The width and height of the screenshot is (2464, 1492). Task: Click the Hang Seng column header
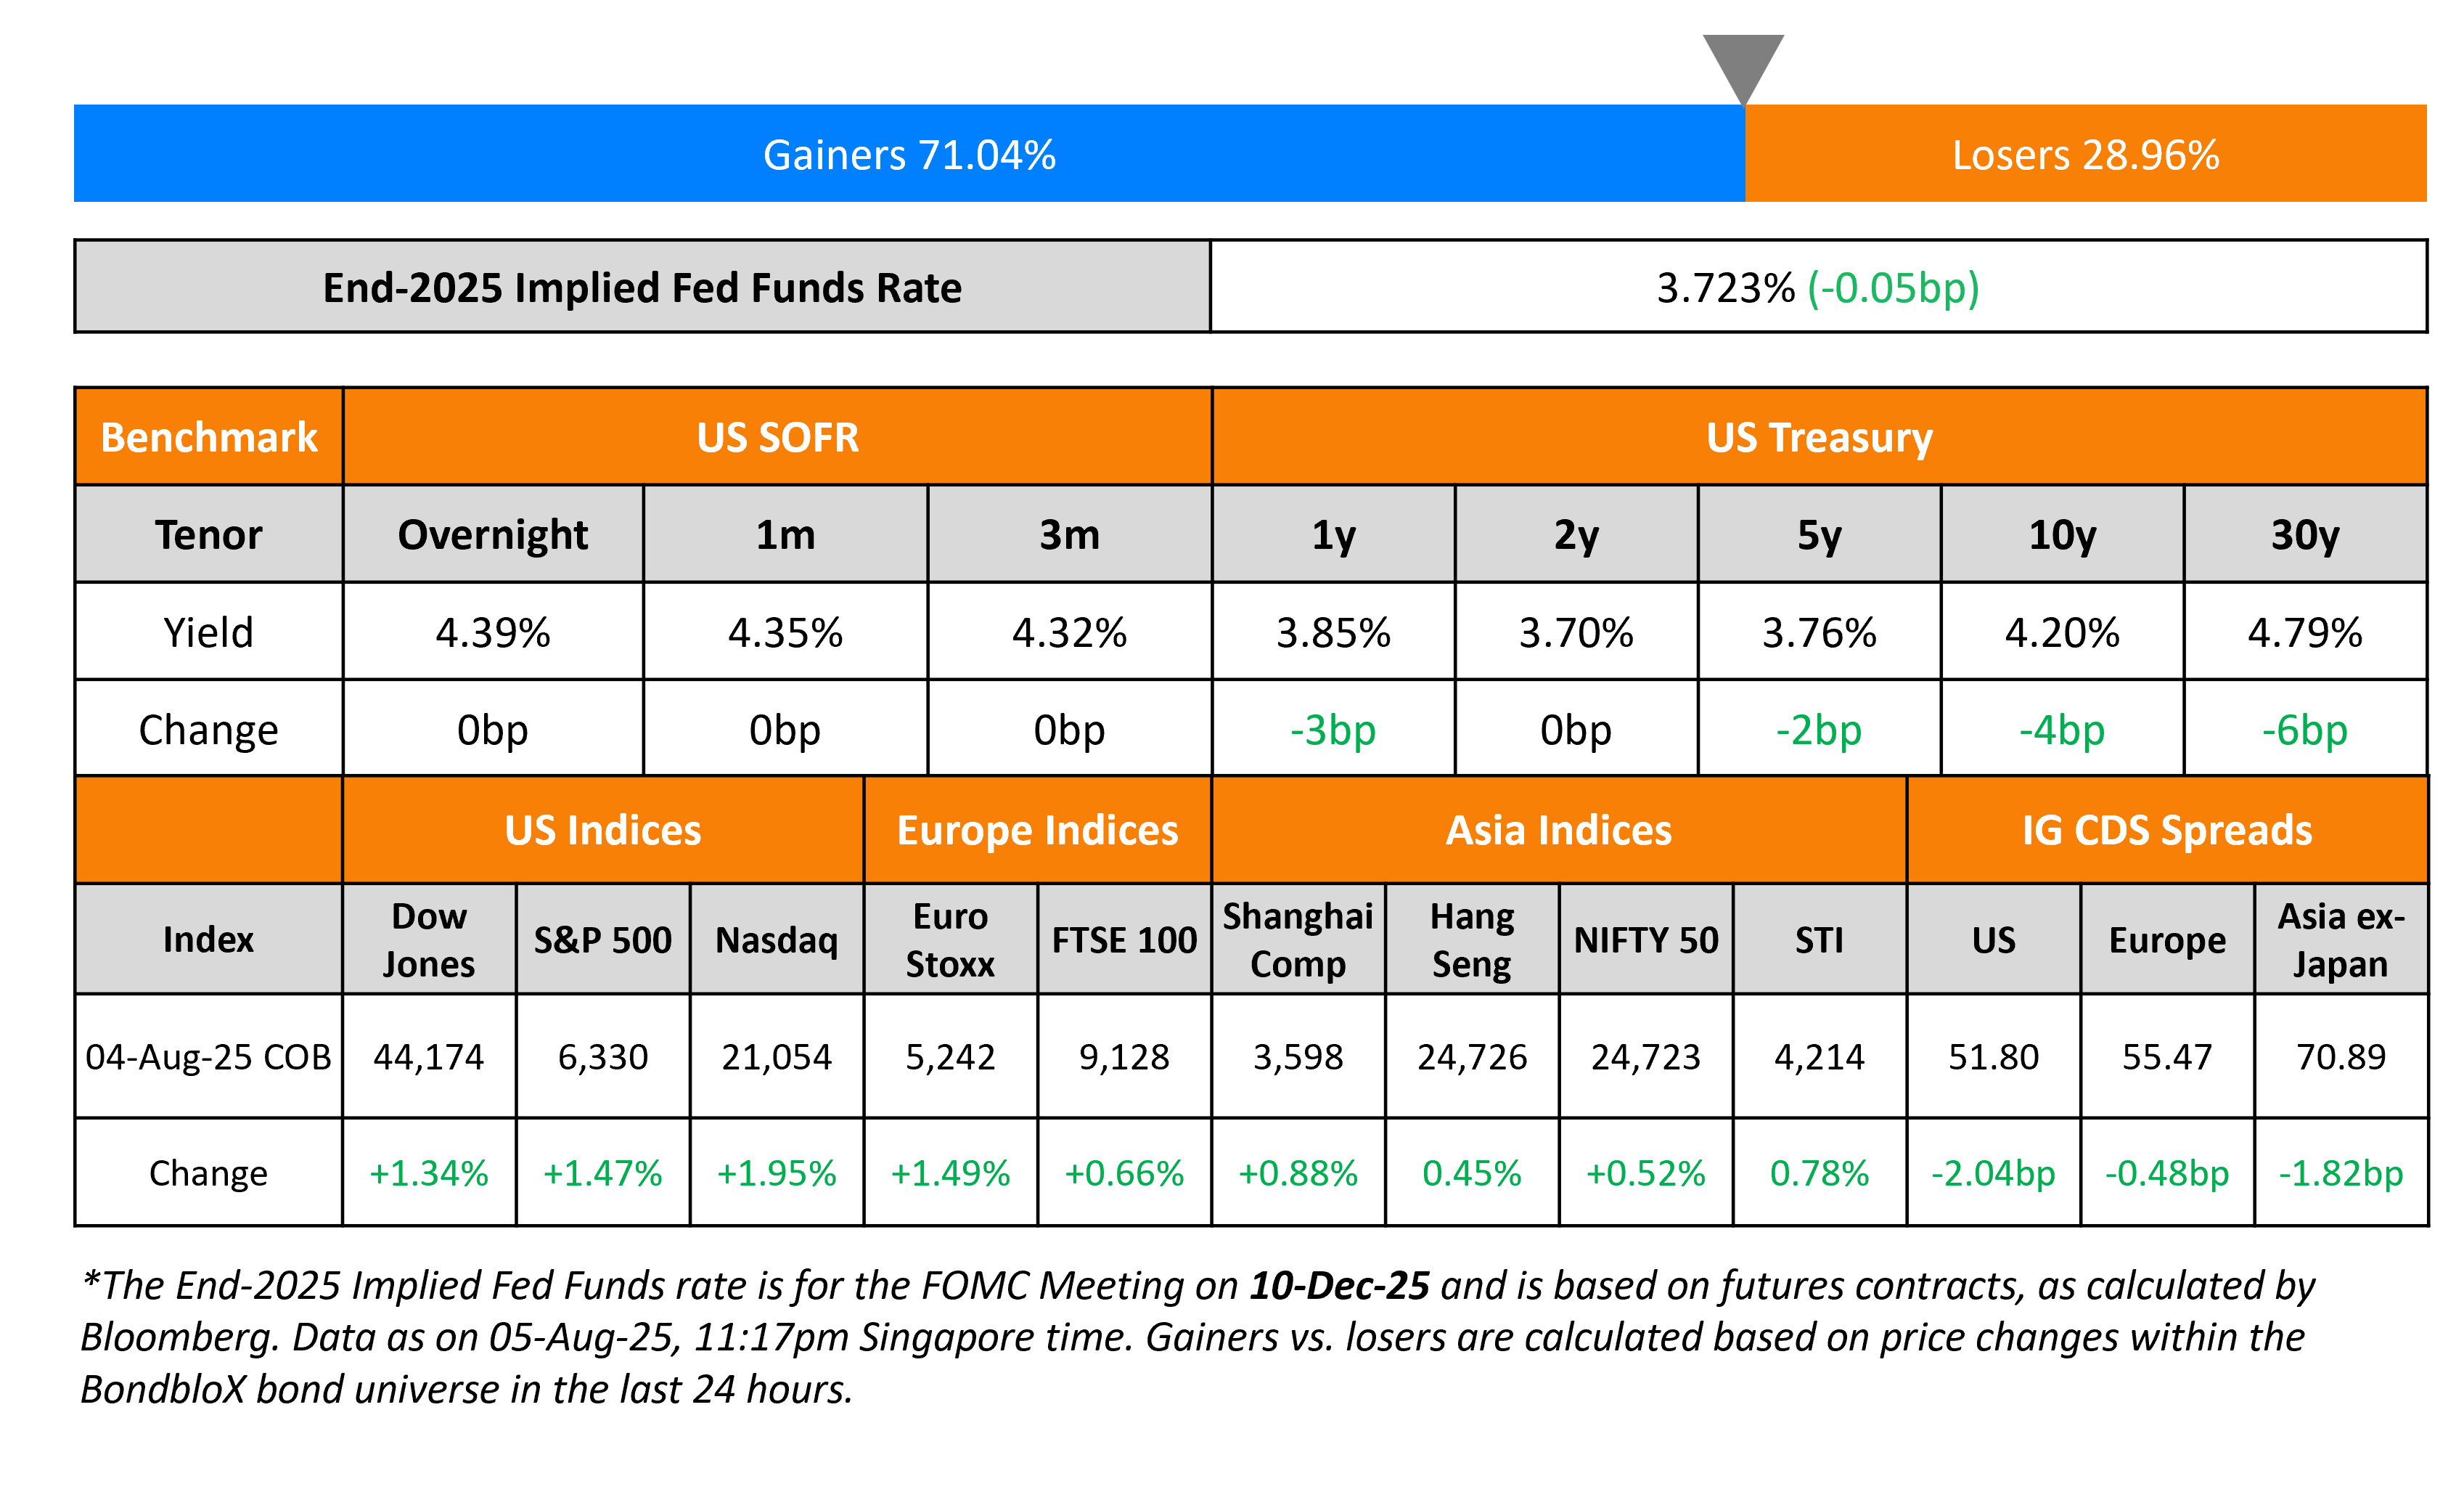[x=1472, y=939]
